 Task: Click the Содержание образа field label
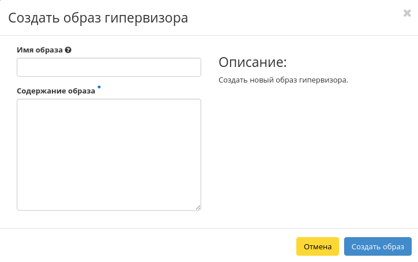[x=56, y=91]
